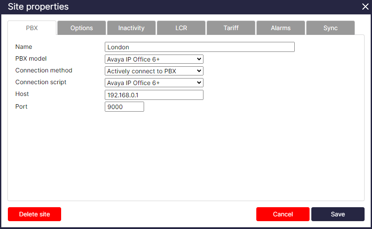This screenshot has height=229, width=372.
Task: Open the PBX model dropdown
Action: click(154, 59)
